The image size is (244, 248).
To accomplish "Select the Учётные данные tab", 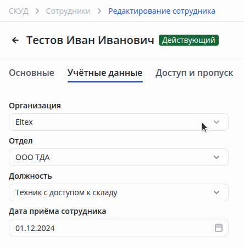I will tap(105, 73).
